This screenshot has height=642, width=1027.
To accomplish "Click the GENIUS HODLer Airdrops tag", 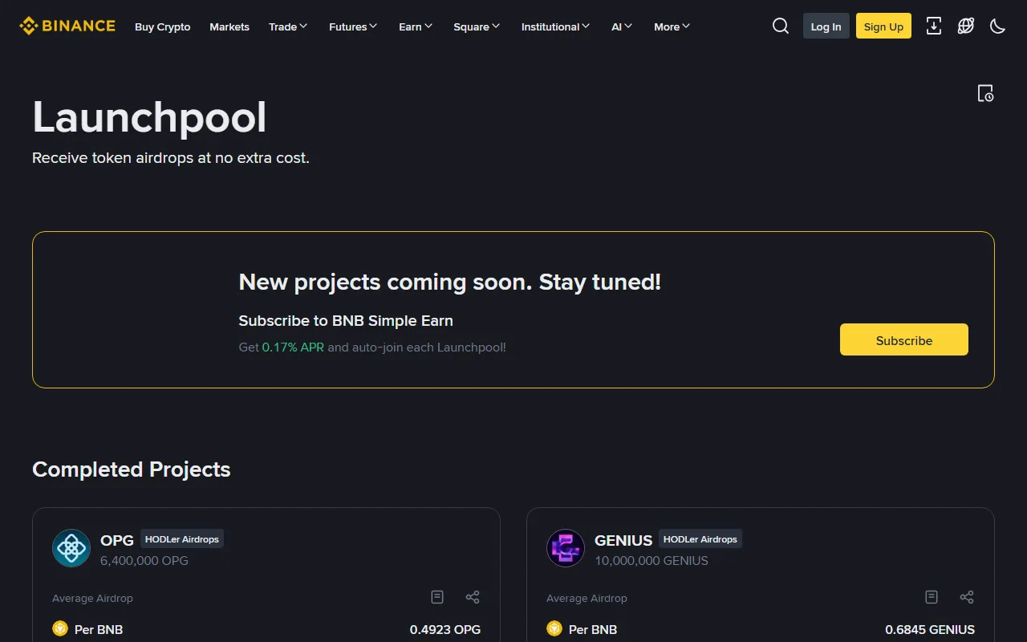I will (700, 539).
